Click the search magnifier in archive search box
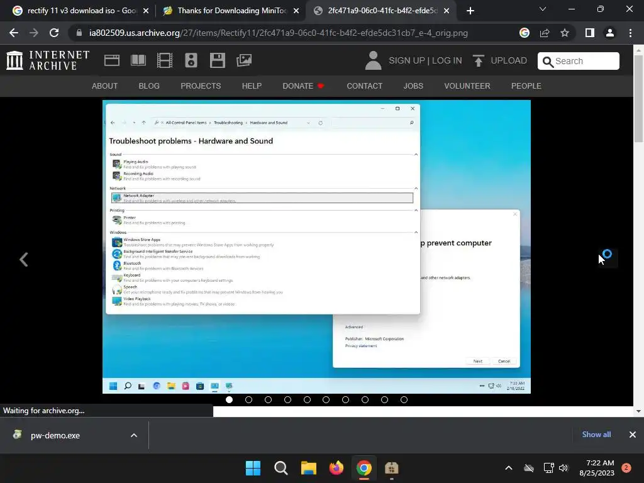Viewport: 644px width, 483px height. pos(548,62)
